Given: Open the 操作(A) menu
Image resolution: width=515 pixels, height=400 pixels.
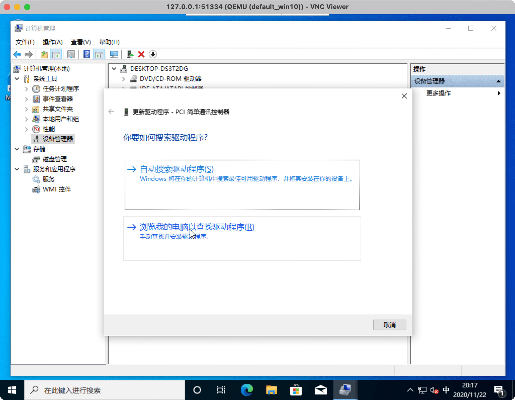Looking at the screenshot, I should pos(53,42).
